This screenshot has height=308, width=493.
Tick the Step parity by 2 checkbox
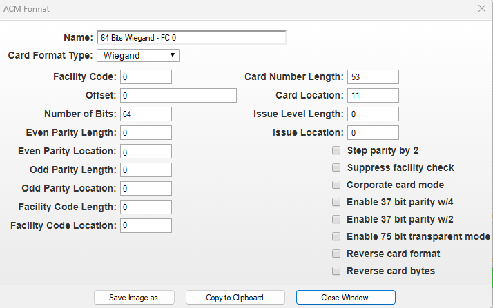coord(336,150)
